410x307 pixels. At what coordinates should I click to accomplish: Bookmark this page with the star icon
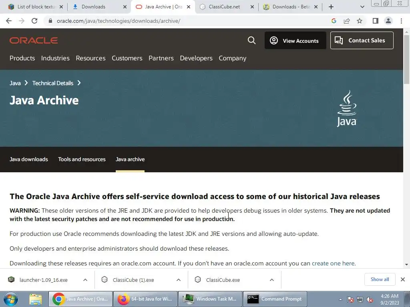coord(360,21)
